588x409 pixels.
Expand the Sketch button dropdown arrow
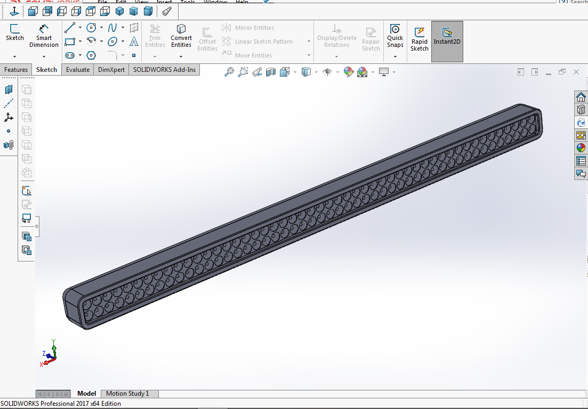click(14, 56)
